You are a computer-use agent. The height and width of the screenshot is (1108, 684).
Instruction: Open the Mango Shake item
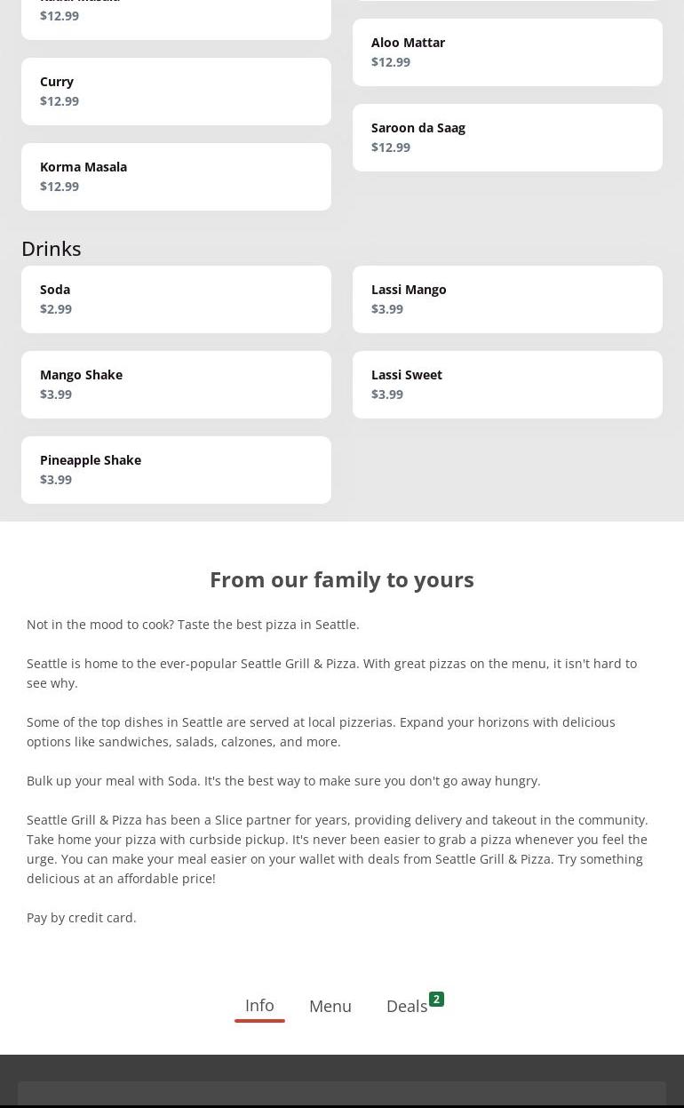[x=176, y=385]
